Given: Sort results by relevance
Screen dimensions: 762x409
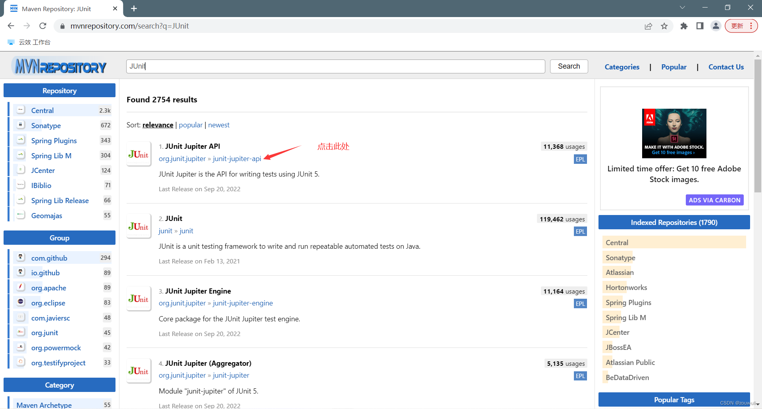Looking at the screenshot, I should 158,125.
